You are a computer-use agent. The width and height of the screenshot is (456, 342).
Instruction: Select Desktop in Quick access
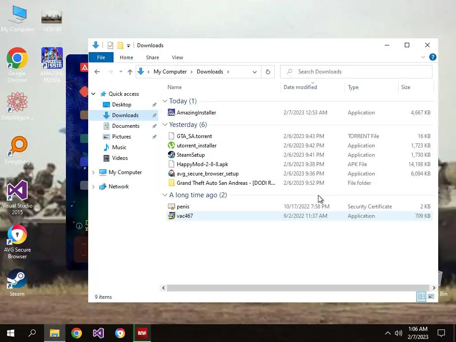tap(122, 105)
